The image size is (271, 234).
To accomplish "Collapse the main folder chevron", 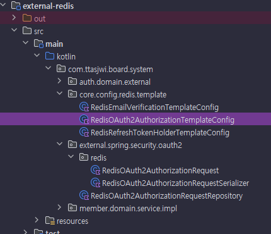I will point(25,43).
